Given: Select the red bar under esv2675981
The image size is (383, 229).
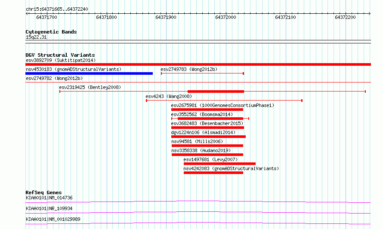Looking at the screenshot, I should coord(207,110).
